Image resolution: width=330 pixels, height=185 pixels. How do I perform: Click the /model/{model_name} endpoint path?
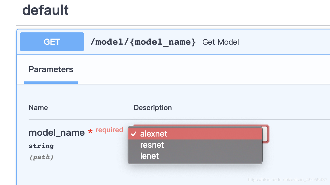[x=143, y=42]
